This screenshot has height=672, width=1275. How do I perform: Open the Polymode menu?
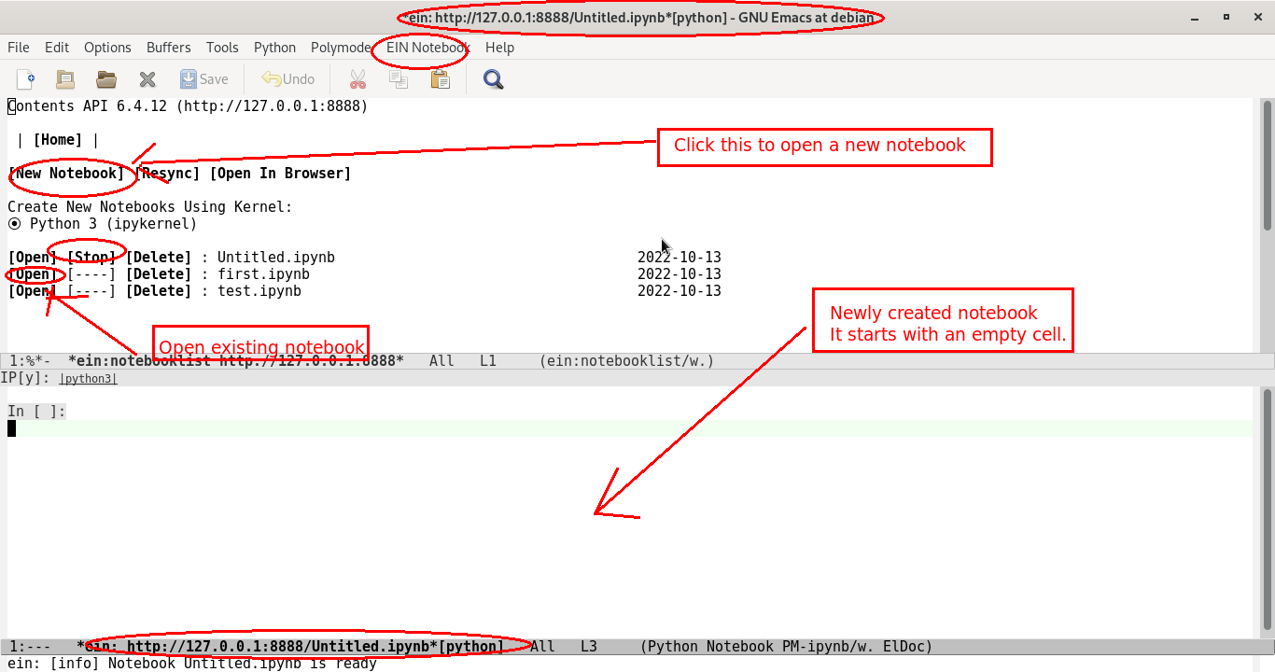[341, 48]
